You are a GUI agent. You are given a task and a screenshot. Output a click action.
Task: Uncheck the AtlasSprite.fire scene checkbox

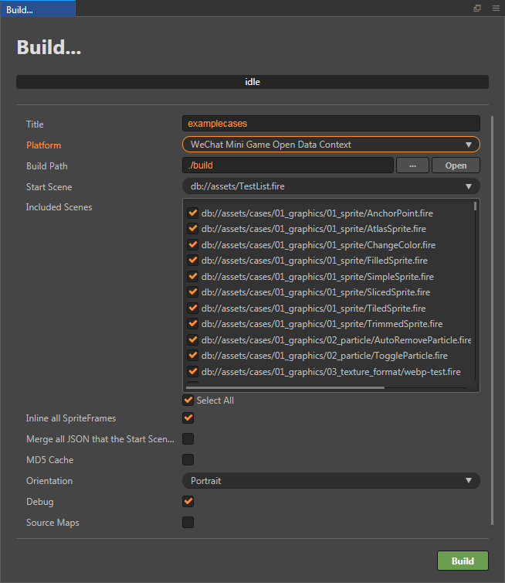pyautogui.click(x=193, y=228)
